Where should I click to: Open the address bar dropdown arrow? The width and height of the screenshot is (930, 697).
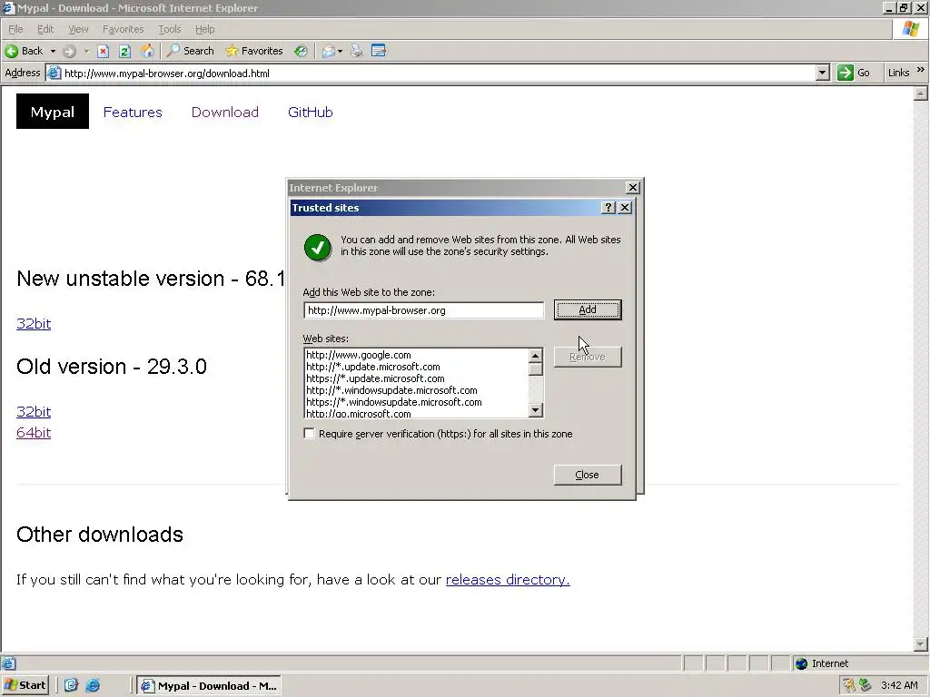coord(822,73)
